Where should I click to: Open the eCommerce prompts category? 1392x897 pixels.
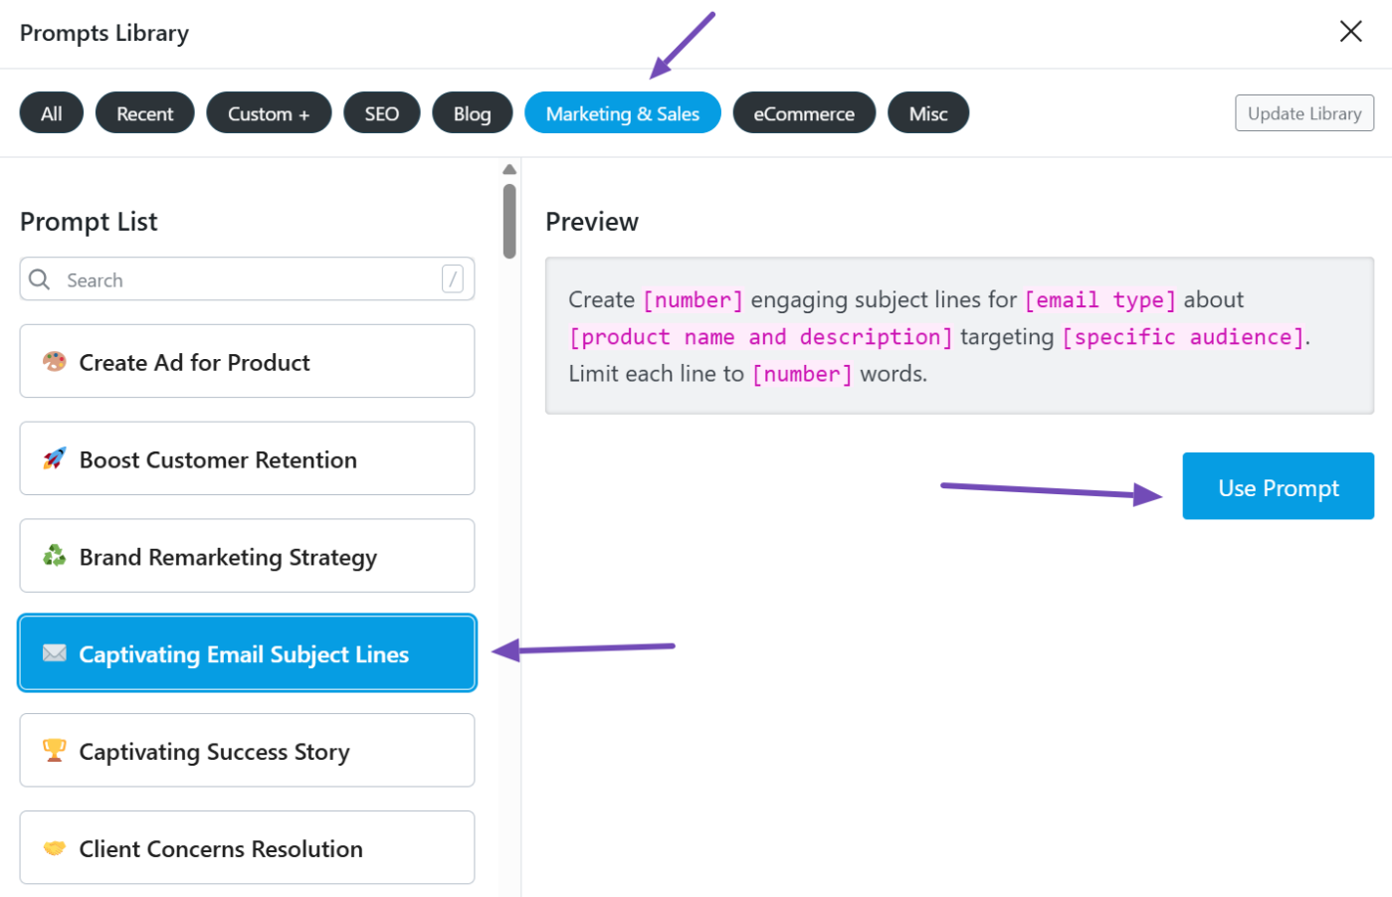[x=804, y=113]
